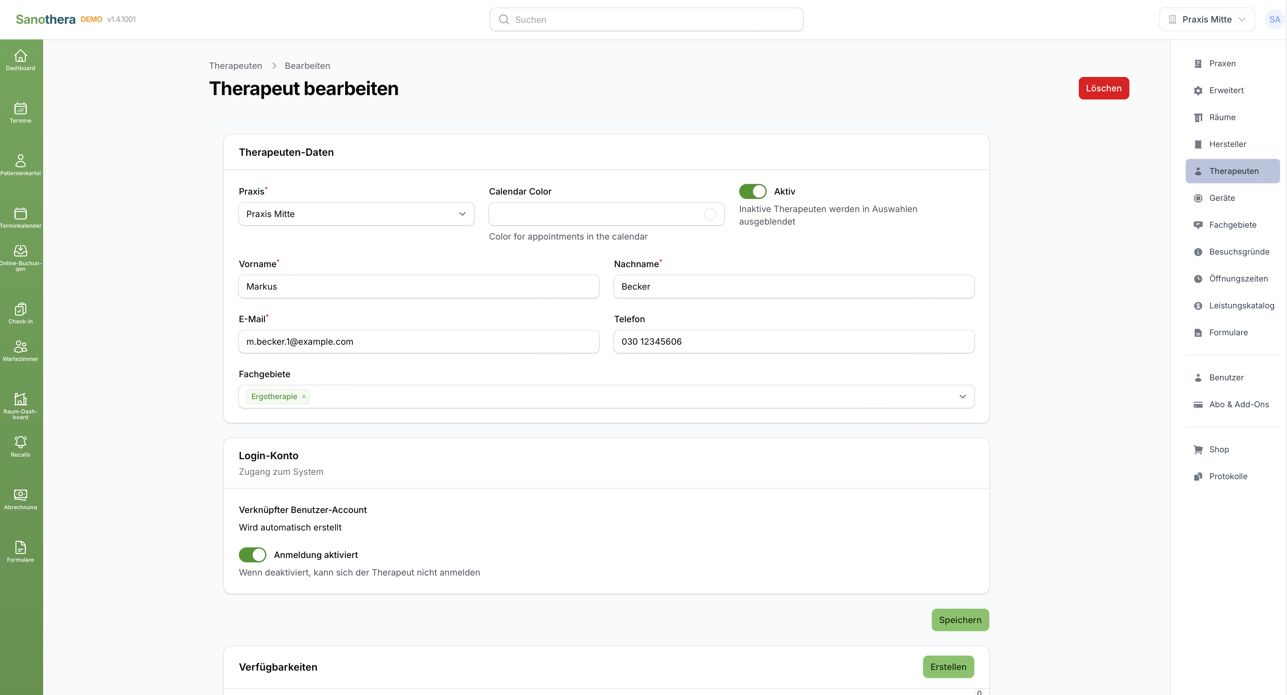Click the search magnifier icon
Viewport: 1287px width, 695px height.
coord(504,19)
